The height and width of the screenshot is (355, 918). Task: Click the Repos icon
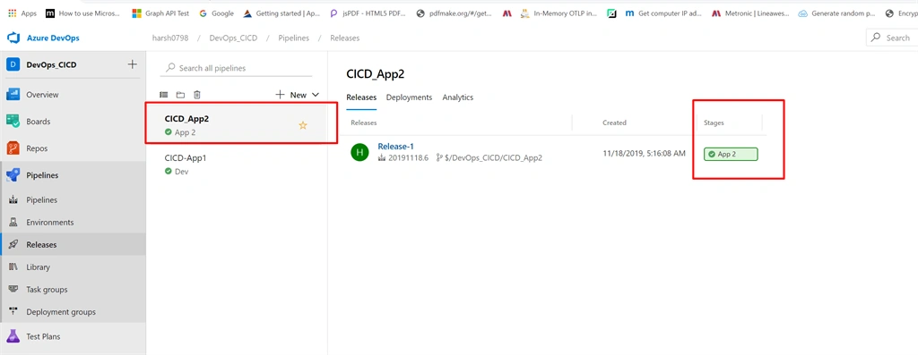coord(13,148)
